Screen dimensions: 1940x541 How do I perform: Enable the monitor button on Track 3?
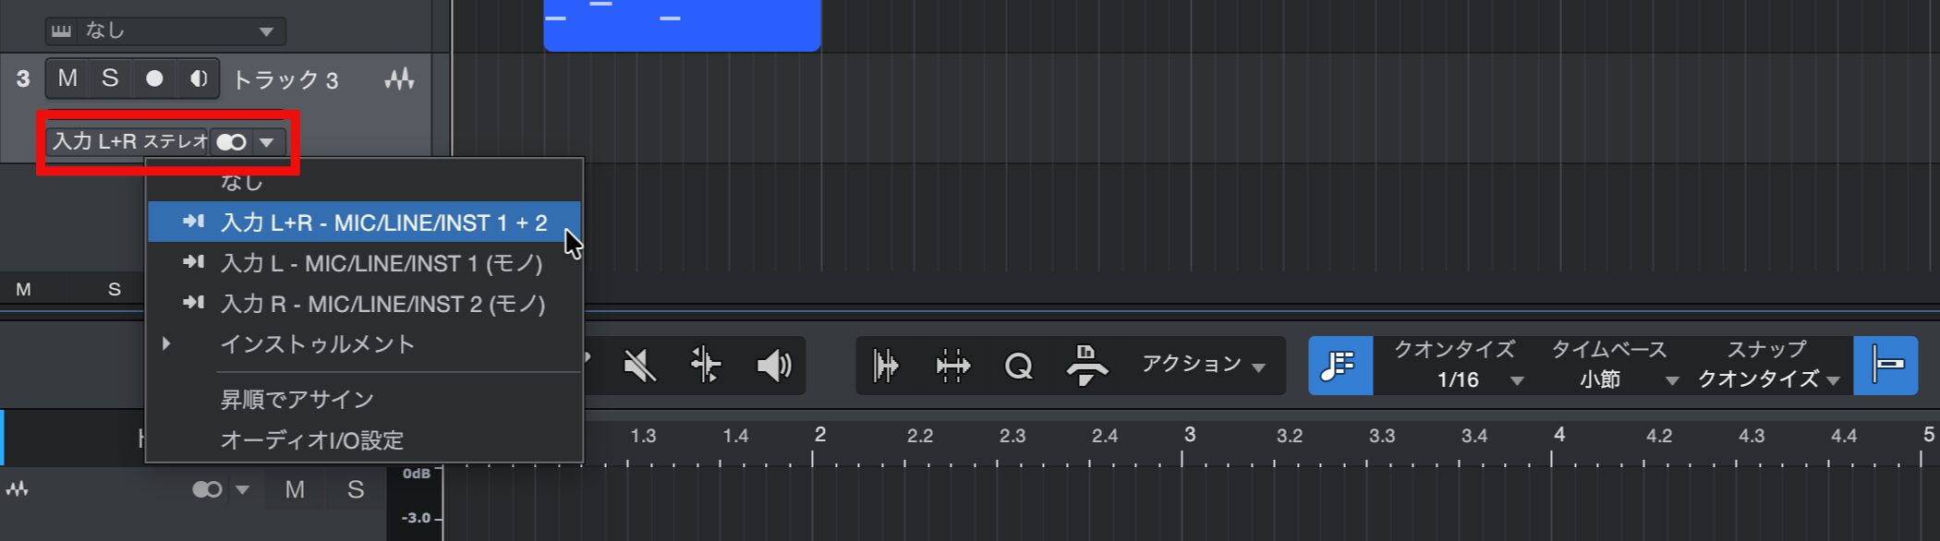coord(198,78)
